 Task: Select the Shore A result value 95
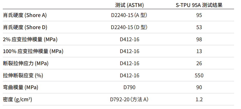click(x=199, y=15)
